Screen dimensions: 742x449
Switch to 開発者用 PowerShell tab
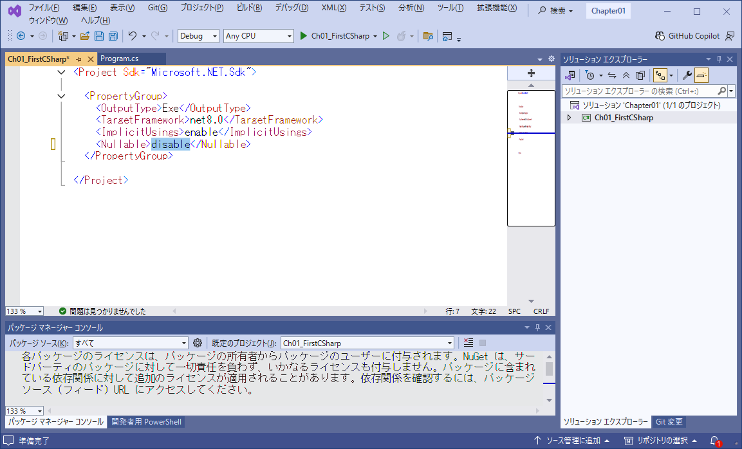coord(146,421)
